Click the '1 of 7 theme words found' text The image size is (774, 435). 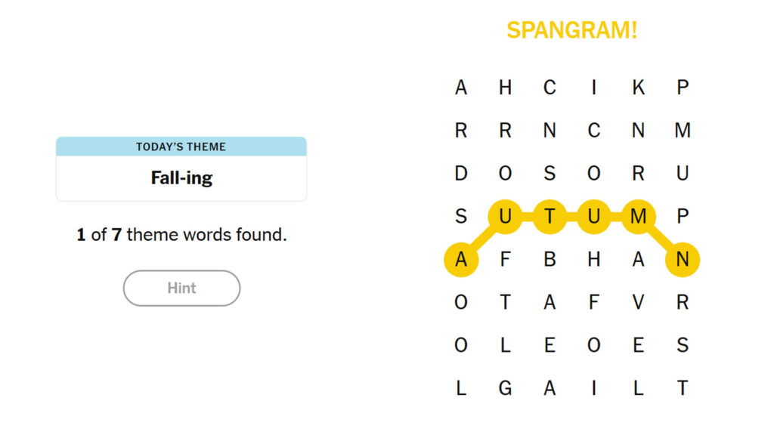[x=181, y=235]
